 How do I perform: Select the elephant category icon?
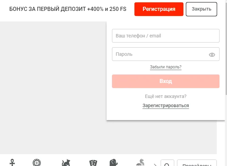(x=114, y=163)
